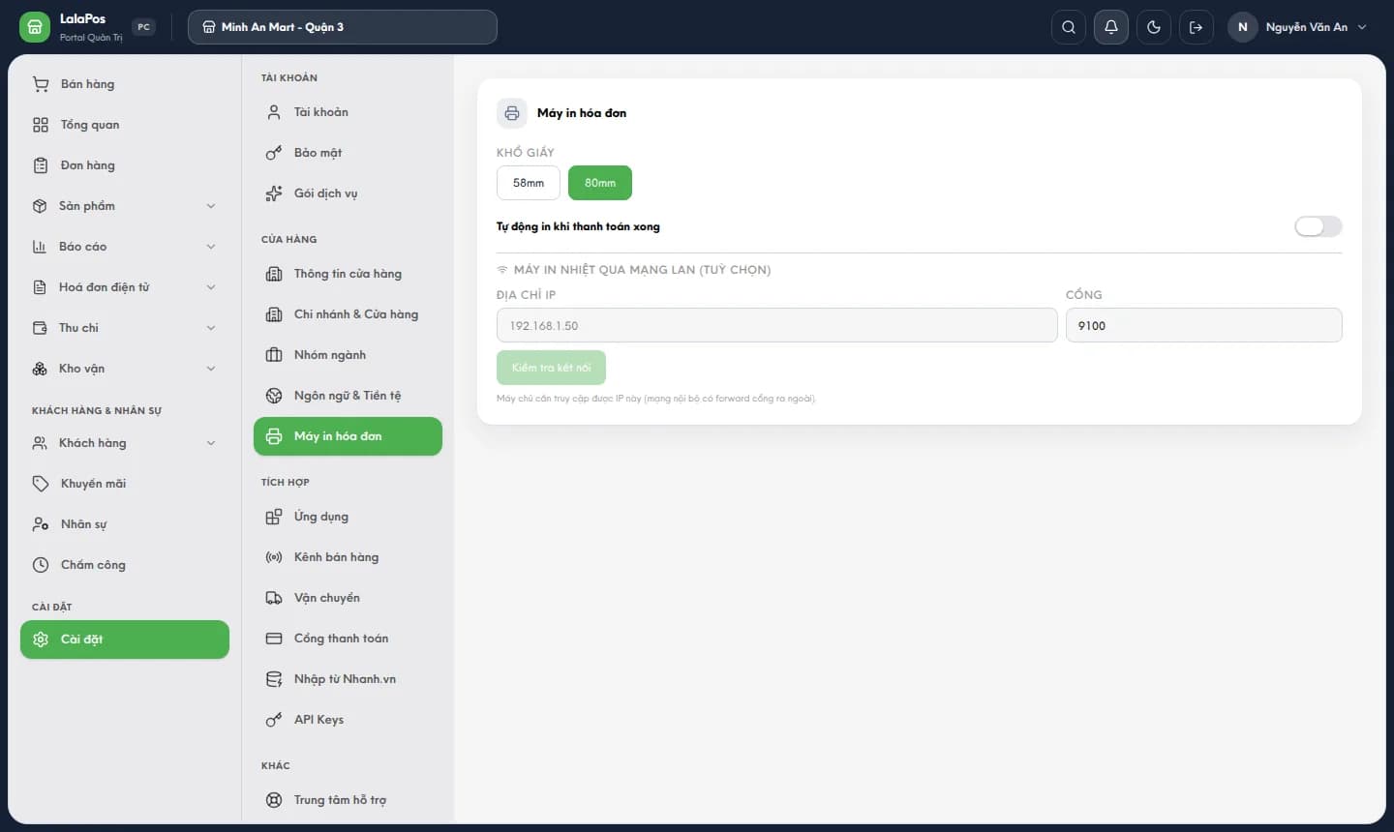Open the API Keys page
The image size is (1394, 832).
pos(348,720)
